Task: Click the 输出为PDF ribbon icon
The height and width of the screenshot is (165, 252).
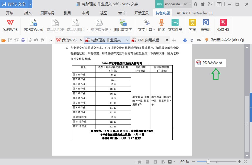Action: click(55, 25)
